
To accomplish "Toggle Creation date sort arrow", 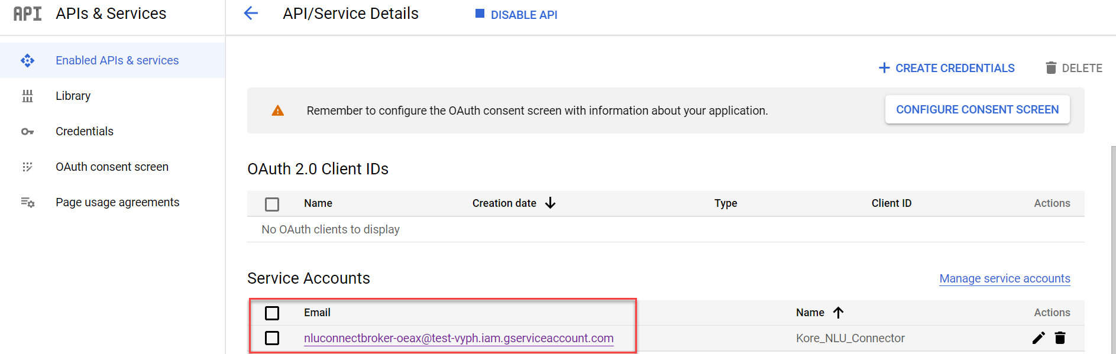I will [x=550, y=203].
